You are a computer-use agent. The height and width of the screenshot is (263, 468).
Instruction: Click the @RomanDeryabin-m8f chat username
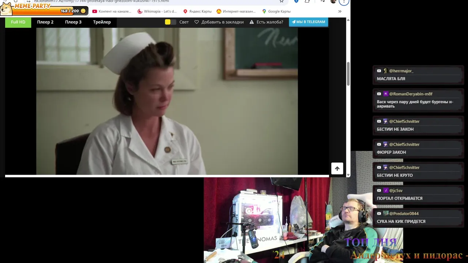point(411,94)
